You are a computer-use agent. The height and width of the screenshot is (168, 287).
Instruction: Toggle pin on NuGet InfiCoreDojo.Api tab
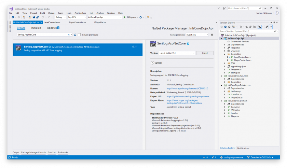pos(38,23)
